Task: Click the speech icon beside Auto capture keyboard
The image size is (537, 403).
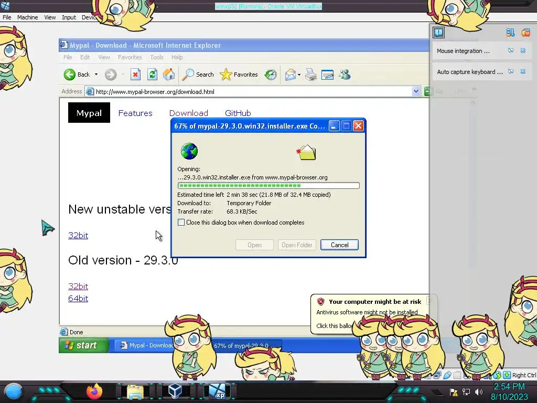Action: [x=511, y=71]
